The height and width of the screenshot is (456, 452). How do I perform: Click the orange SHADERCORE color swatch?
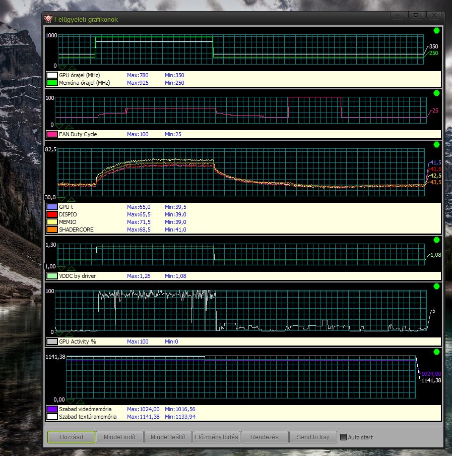click(52, 230)
